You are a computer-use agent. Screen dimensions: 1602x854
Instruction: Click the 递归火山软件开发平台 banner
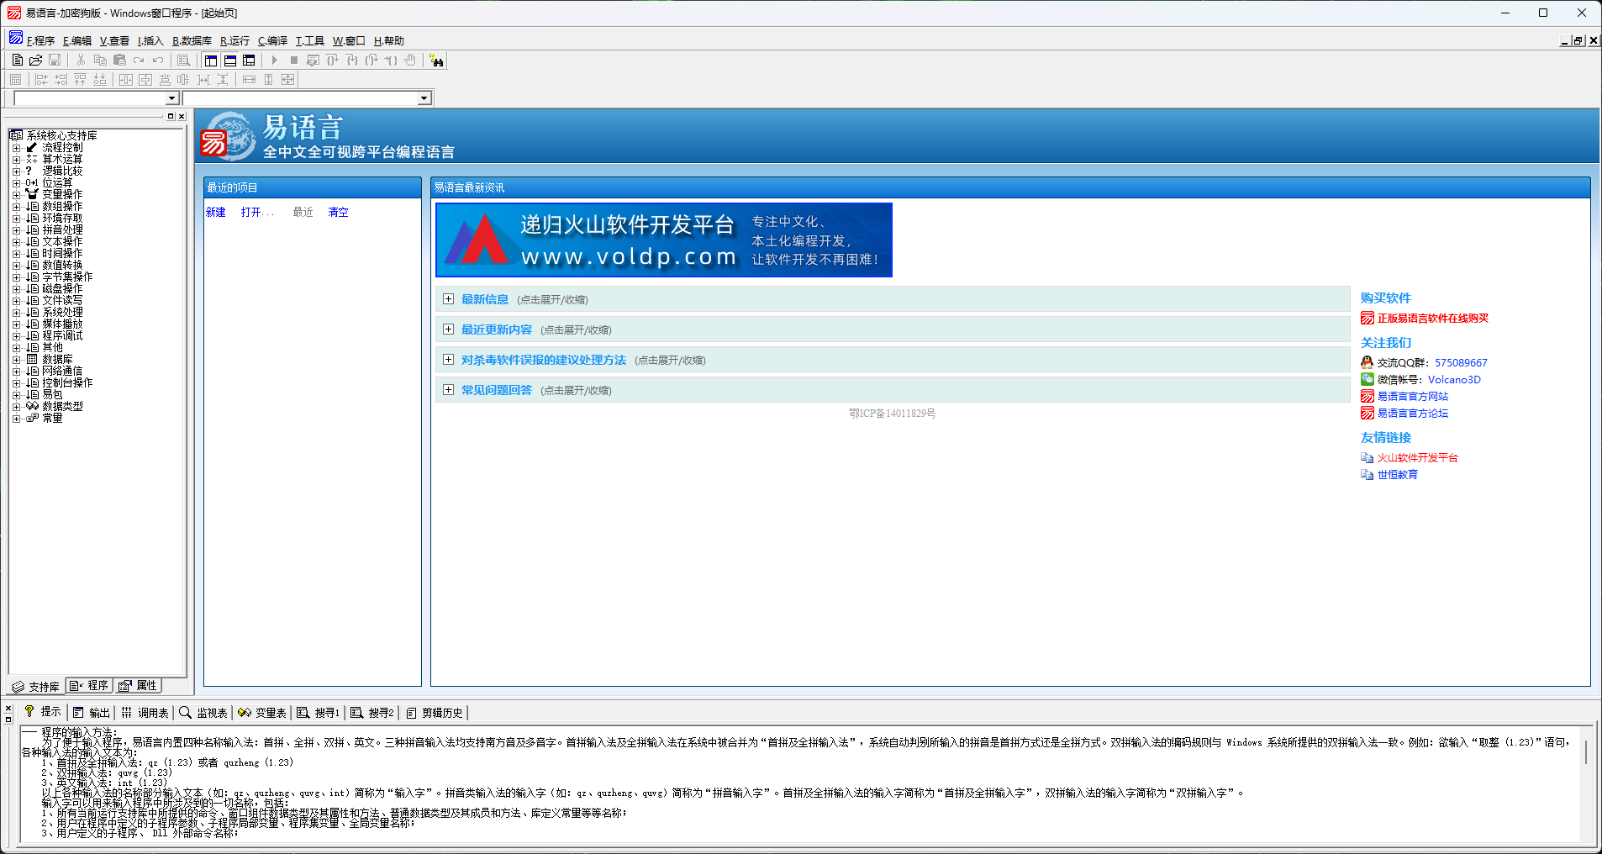pos(664,240)
